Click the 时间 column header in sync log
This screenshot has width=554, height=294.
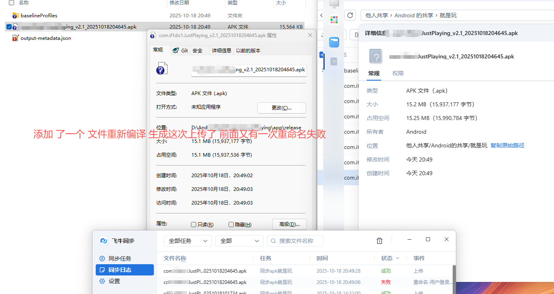(x=322, y=258)
